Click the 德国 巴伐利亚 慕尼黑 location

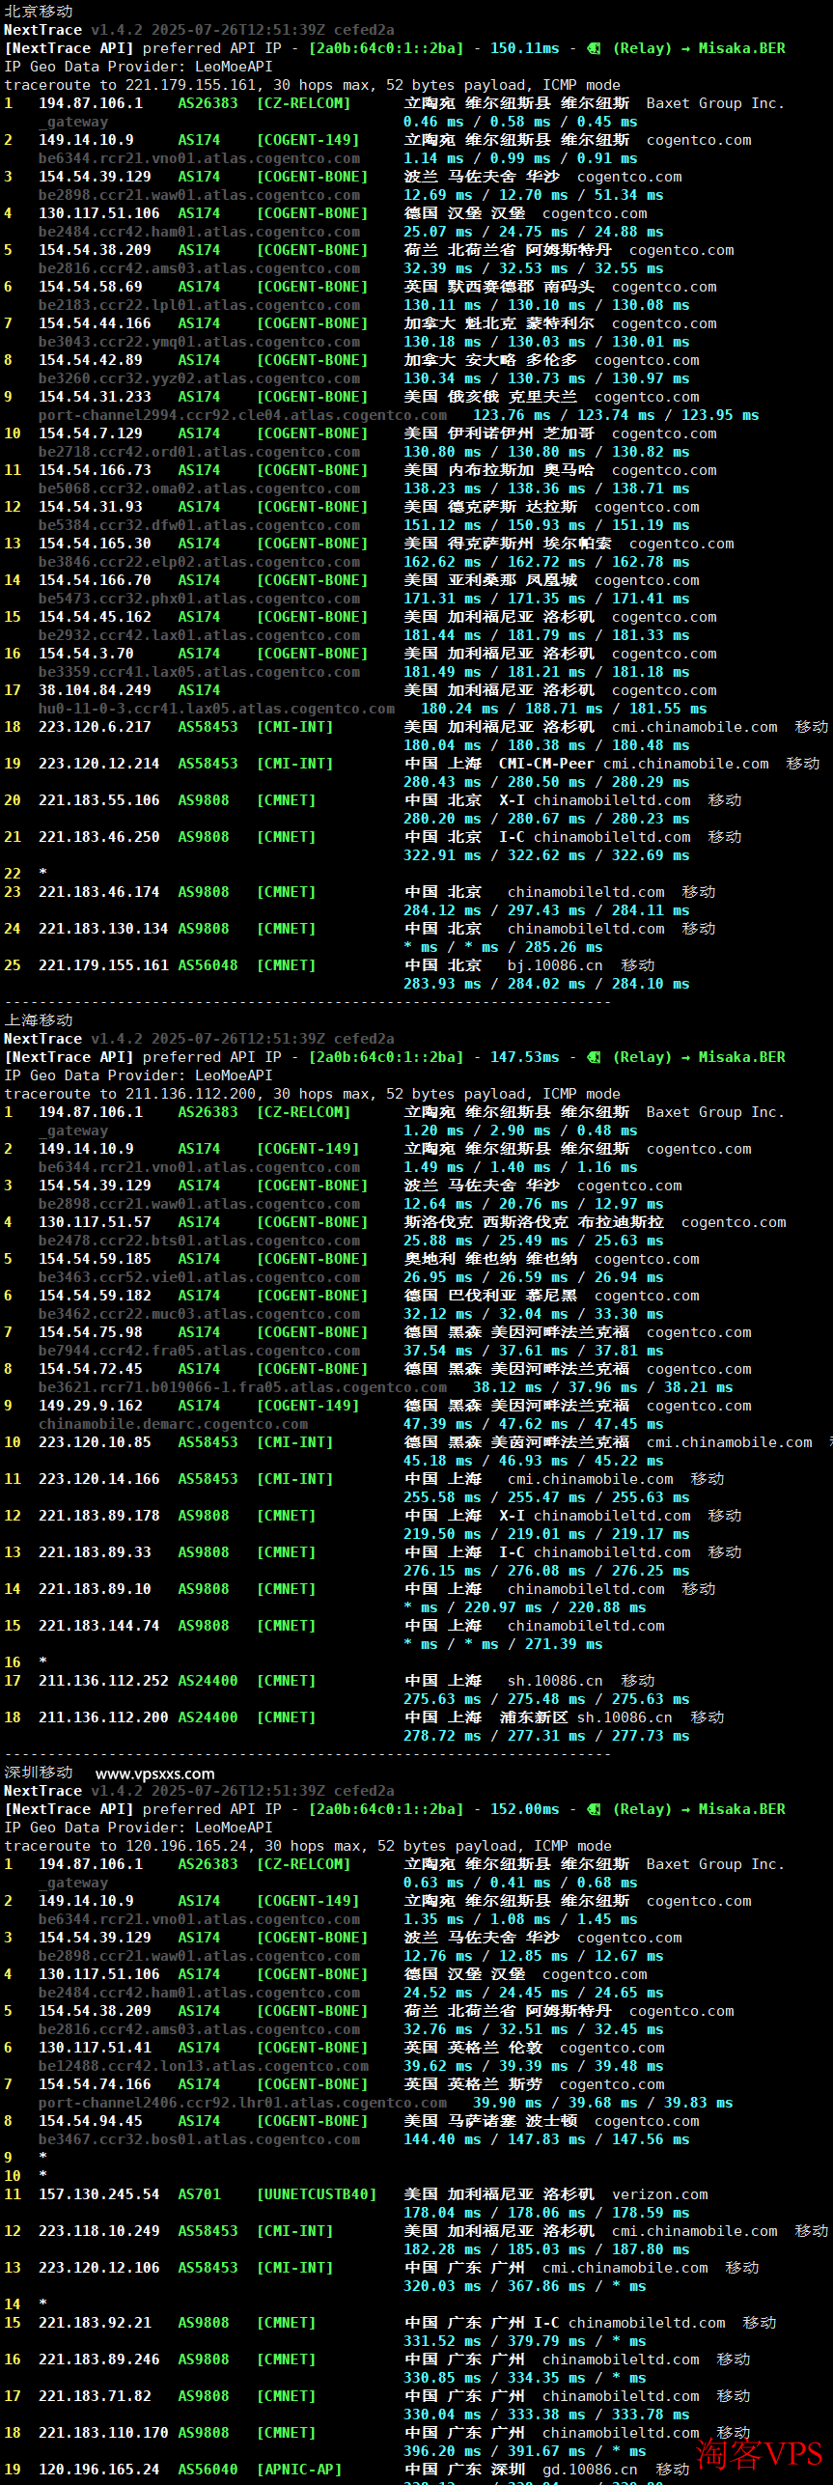pyautogui.click(x=490, y=1296)
